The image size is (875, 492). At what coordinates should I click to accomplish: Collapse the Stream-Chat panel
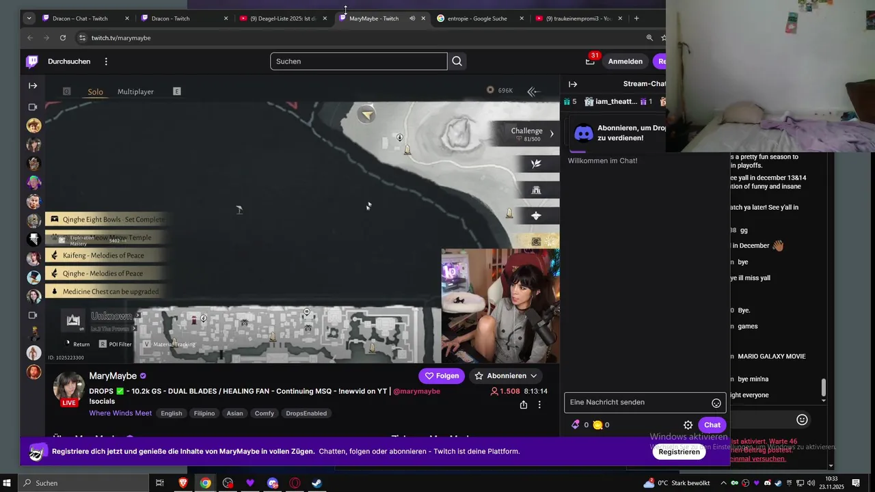click(x=573, y=84)
